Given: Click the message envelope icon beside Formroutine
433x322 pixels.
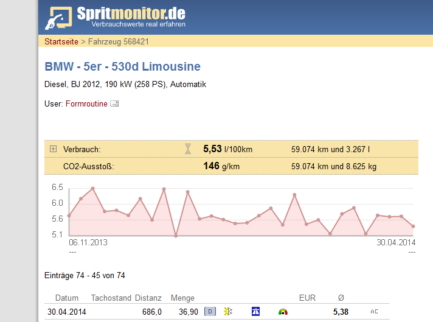Looking at the screenshot, I should [114, 104].
